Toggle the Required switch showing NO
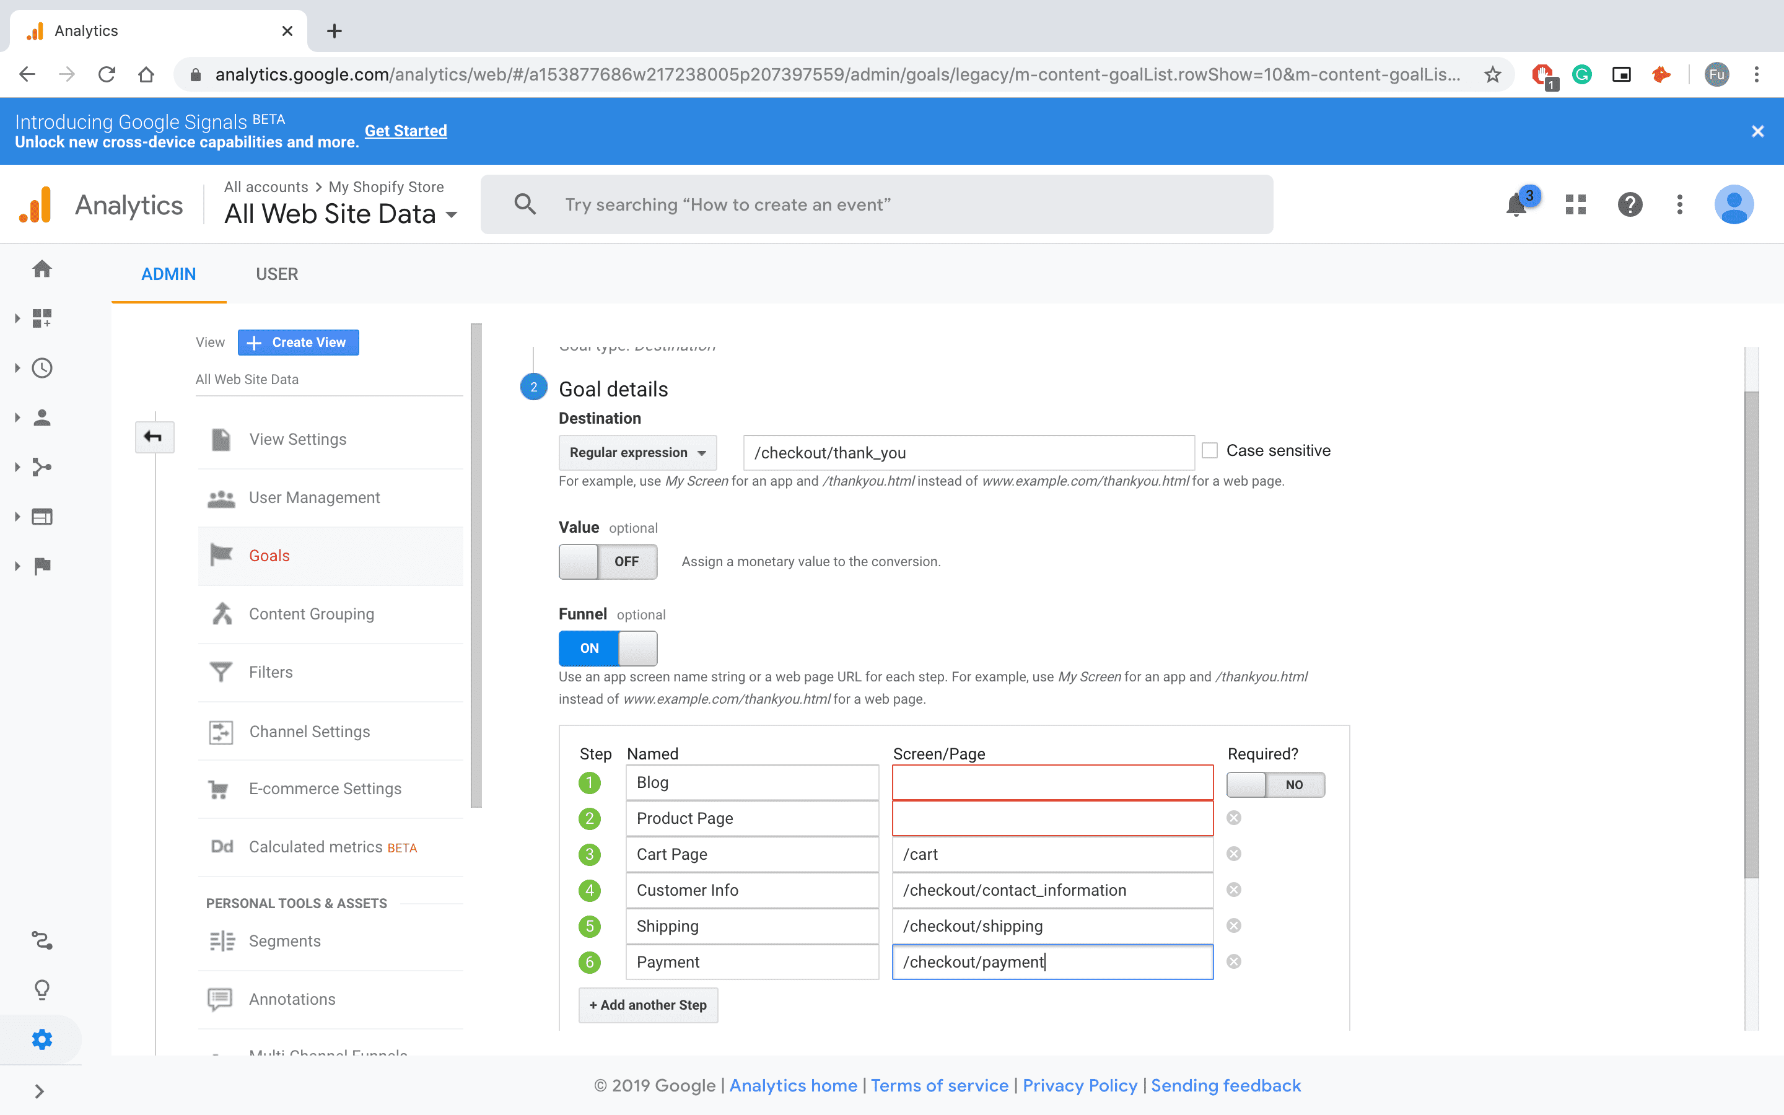 [1275, 785]
